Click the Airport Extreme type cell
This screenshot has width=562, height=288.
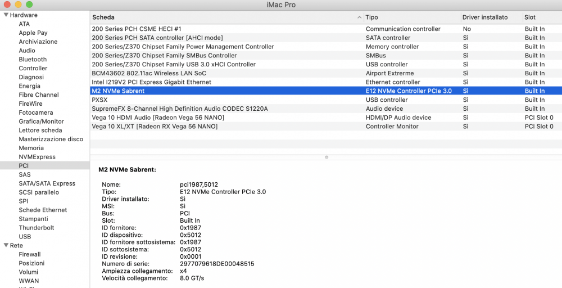[x=389, y=73]
